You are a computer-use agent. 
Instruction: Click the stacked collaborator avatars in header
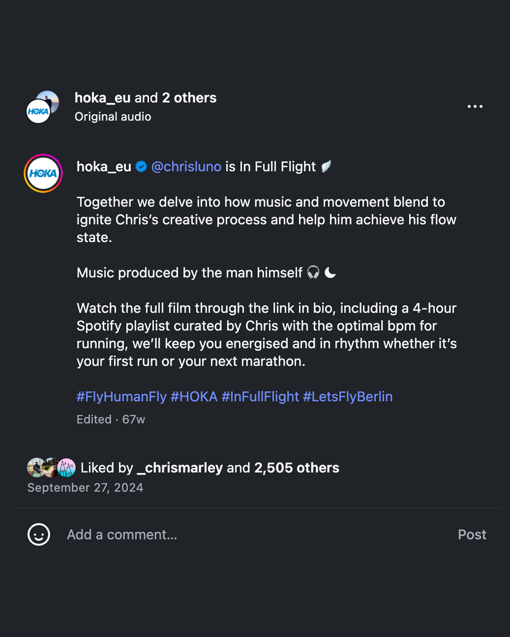[x=42, y=107]
